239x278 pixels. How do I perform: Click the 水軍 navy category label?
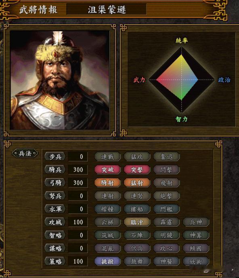tap(55, 209)
